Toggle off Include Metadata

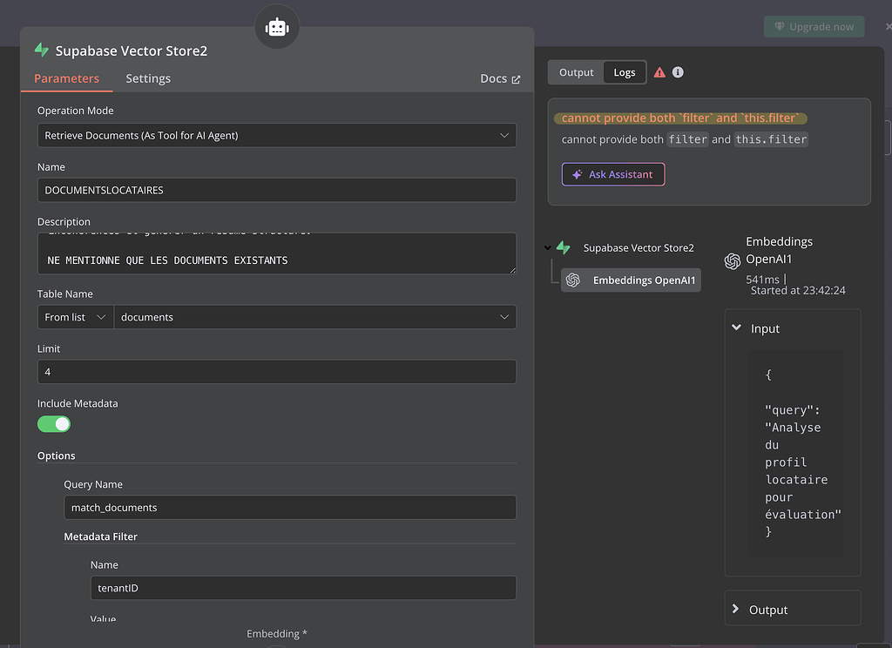pyautogui.click(x=53, y=424)
